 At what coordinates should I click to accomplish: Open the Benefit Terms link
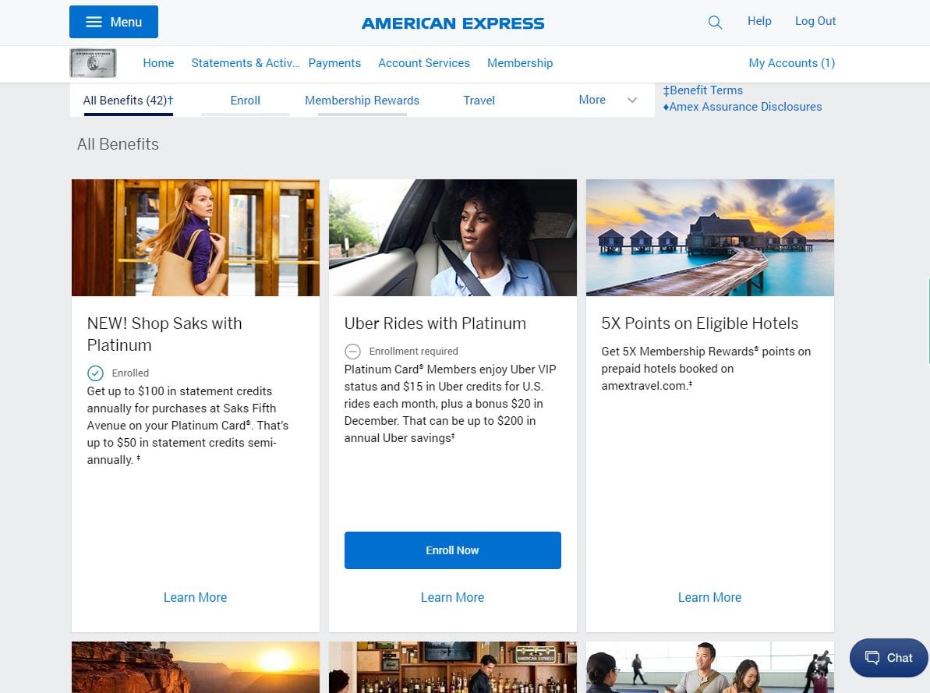tap(702, 90)
